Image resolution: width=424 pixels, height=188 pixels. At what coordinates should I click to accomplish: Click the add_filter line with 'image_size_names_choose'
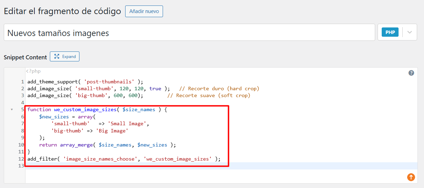click(124, 159)
